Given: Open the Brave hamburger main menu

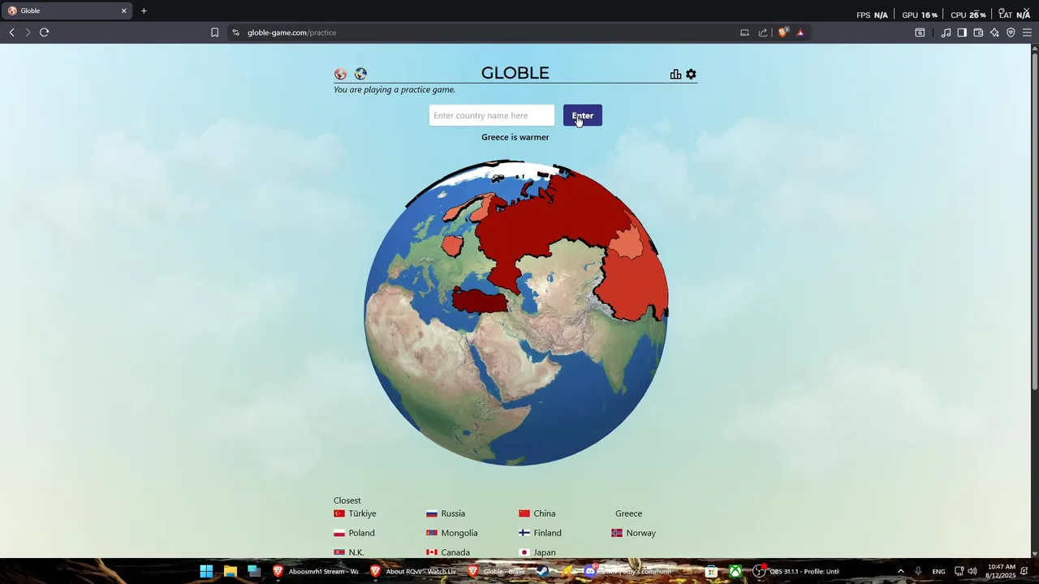Looking at the screenshot, I should 1027,32.
